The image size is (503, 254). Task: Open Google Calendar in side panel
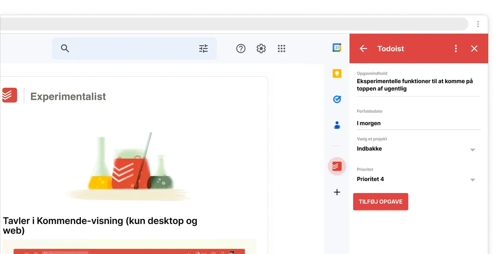pyautogui.click(x=337, y=48)
